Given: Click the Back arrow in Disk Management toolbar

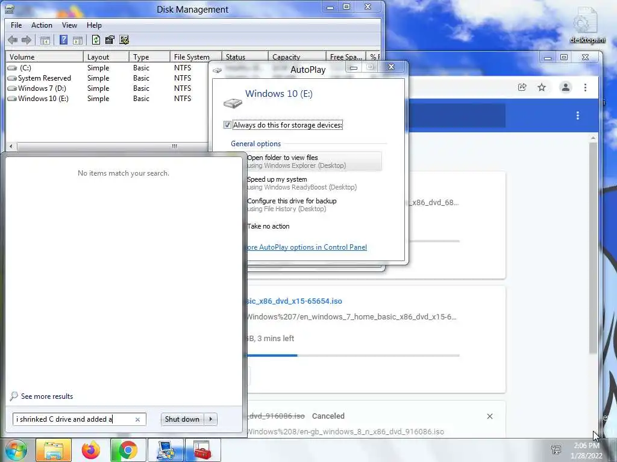Looking at the screenshot, I should (x=13, y=40).
